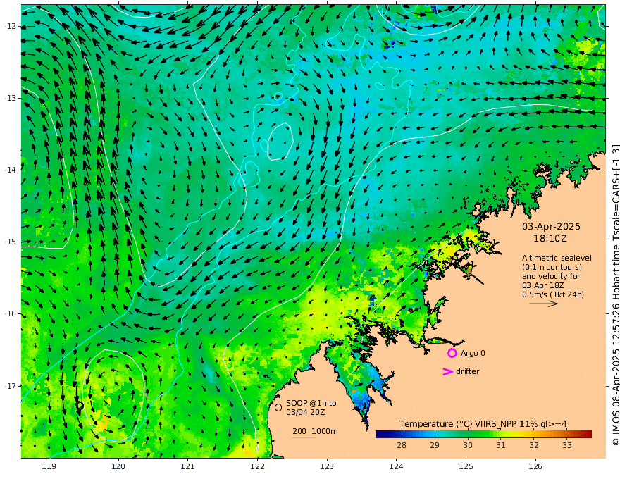Click the small SOOP ship circle near 119.5E
620x479 pixels.
tap(80, 406)
